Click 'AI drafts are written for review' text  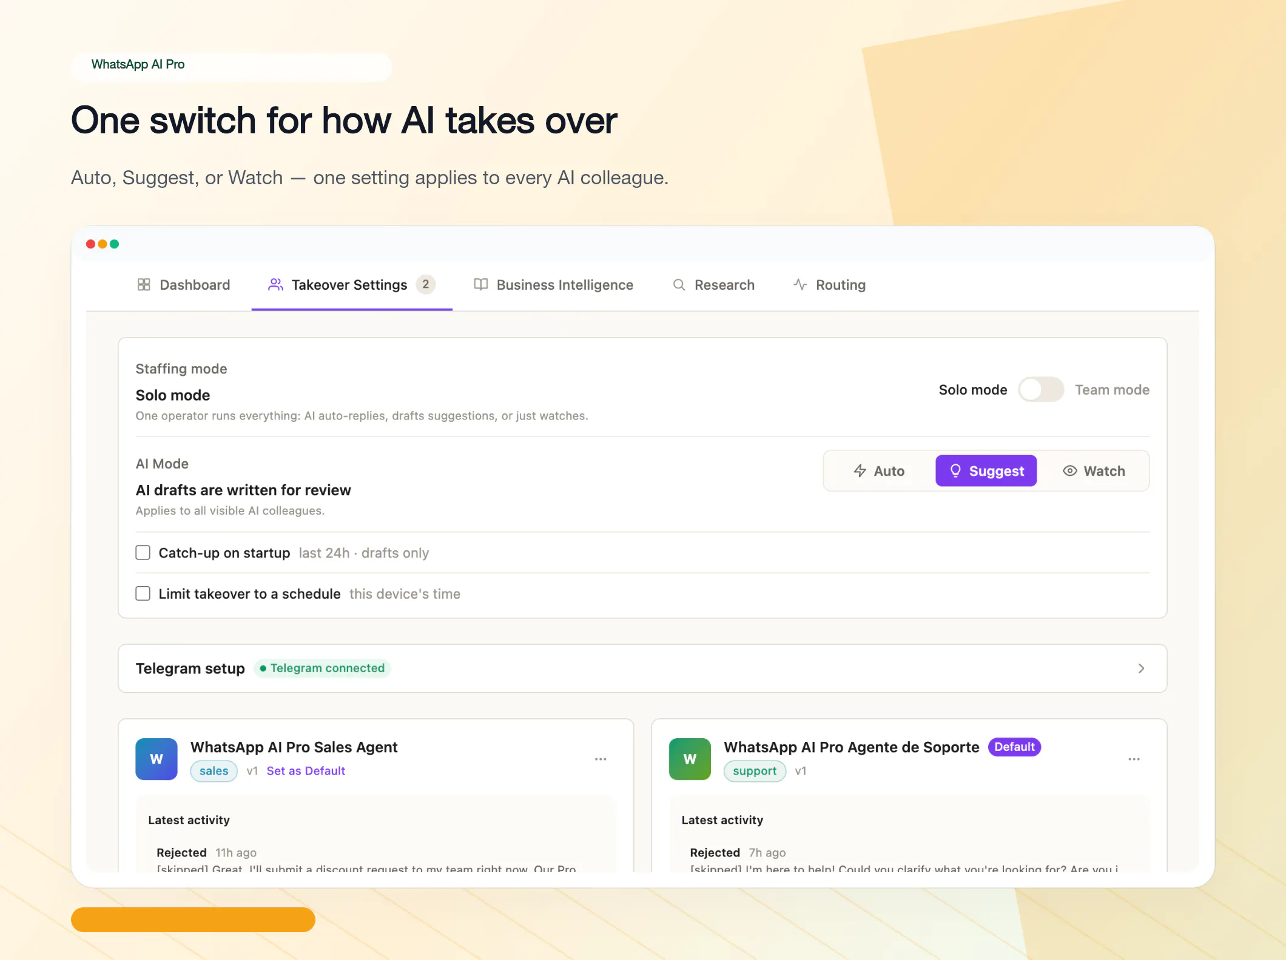pyautogui.click(x=243, y=490)
